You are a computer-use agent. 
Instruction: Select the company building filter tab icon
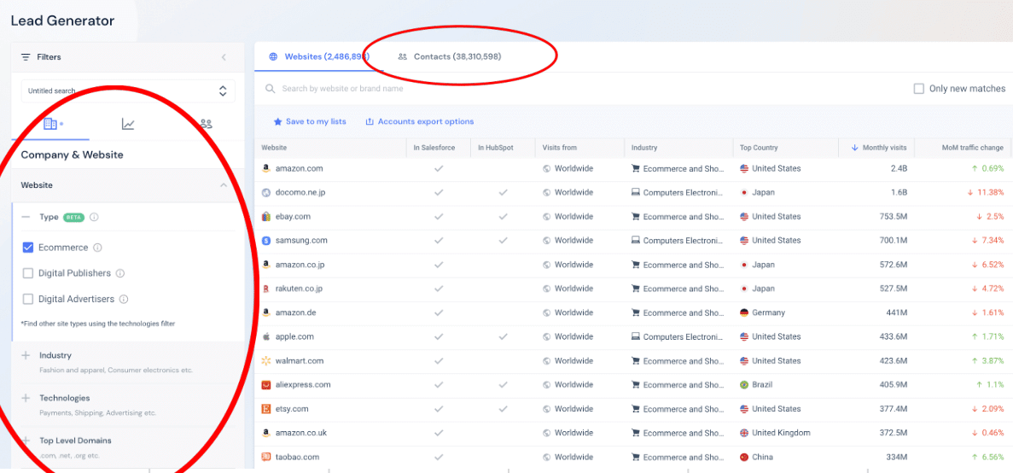coord(50,124)
